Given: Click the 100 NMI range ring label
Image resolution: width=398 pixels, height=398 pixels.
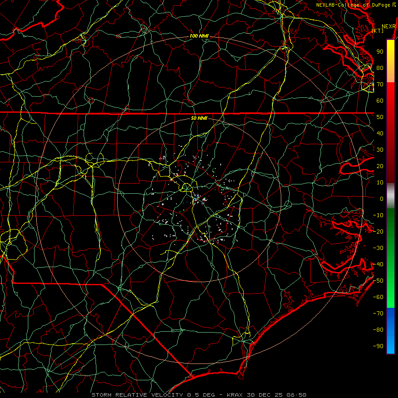Looking at the screenshot, I should [199, 36].
